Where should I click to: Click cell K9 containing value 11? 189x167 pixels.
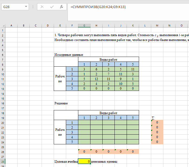click(x=133, y=69)
